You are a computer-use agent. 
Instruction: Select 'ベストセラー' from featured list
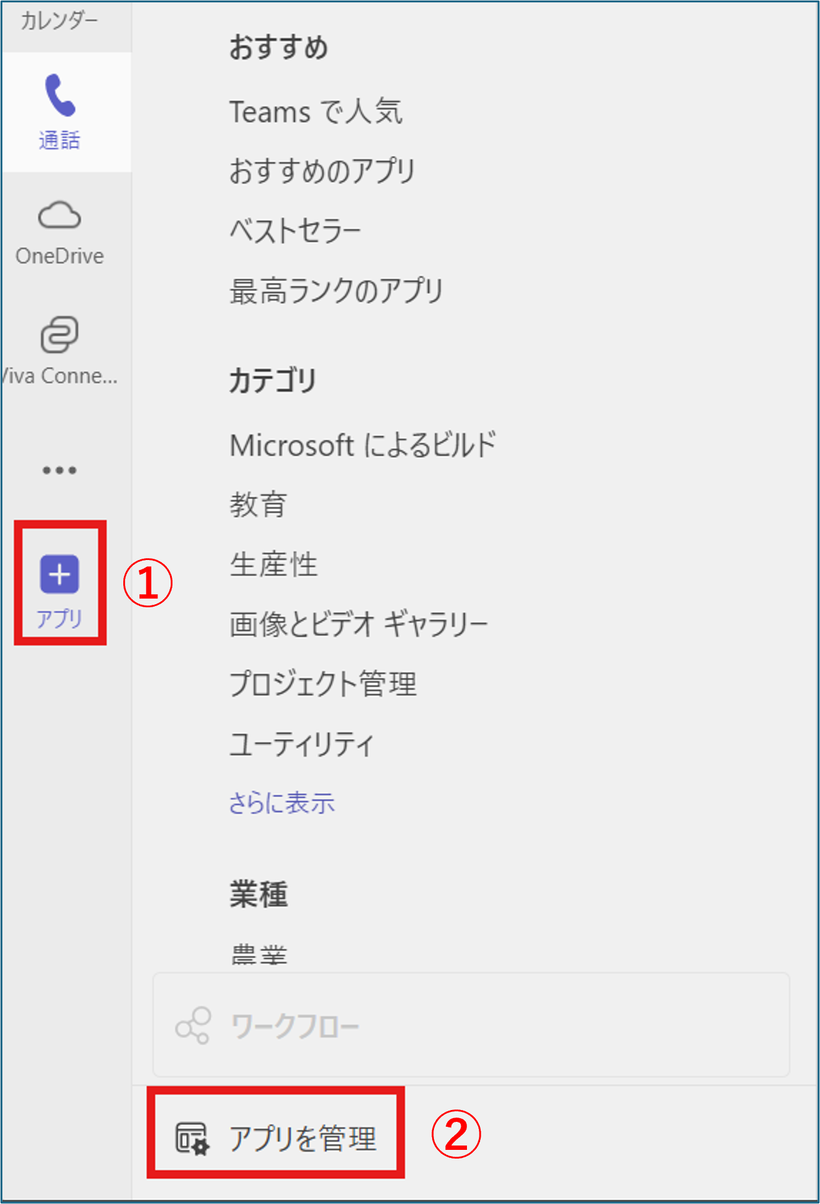[295, 231]
